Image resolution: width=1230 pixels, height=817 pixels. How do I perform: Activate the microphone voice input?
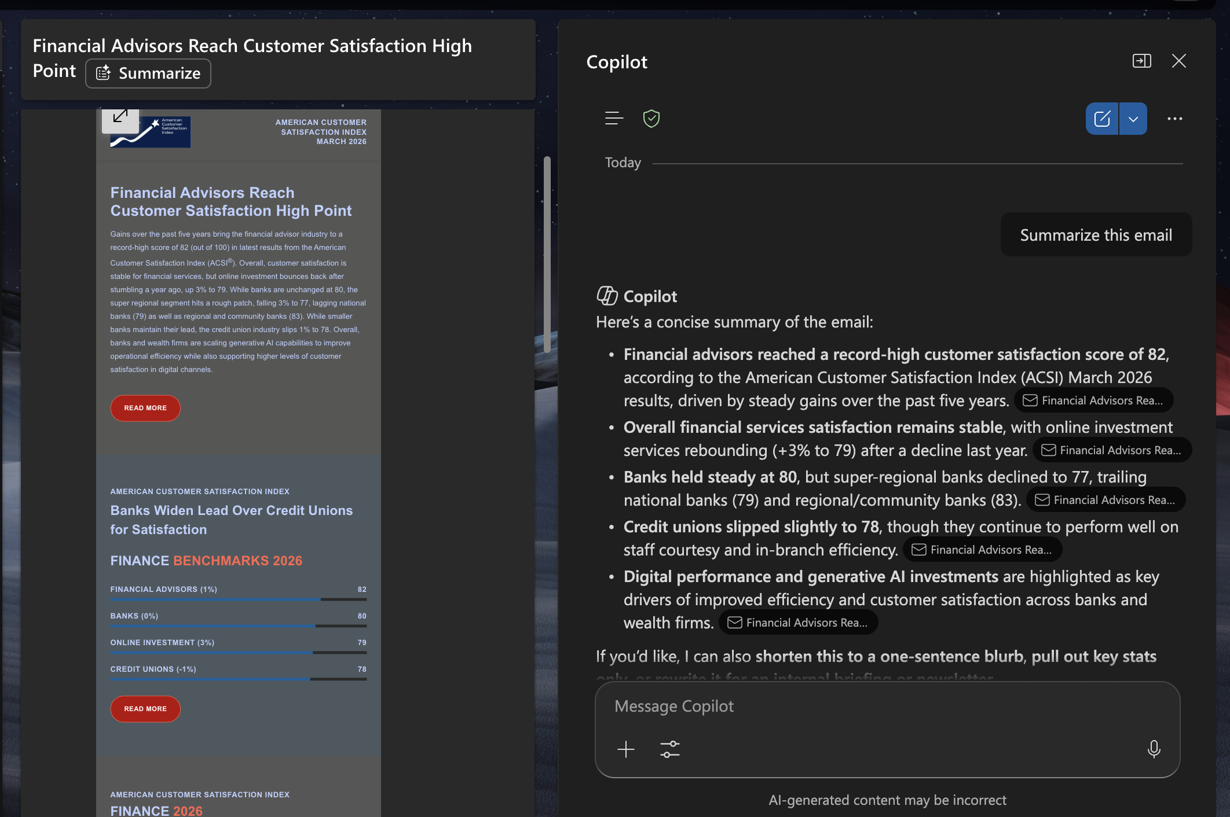click(1154, 749)
